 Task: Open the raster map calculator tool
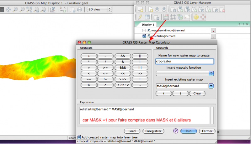click(x=166, y=17)
